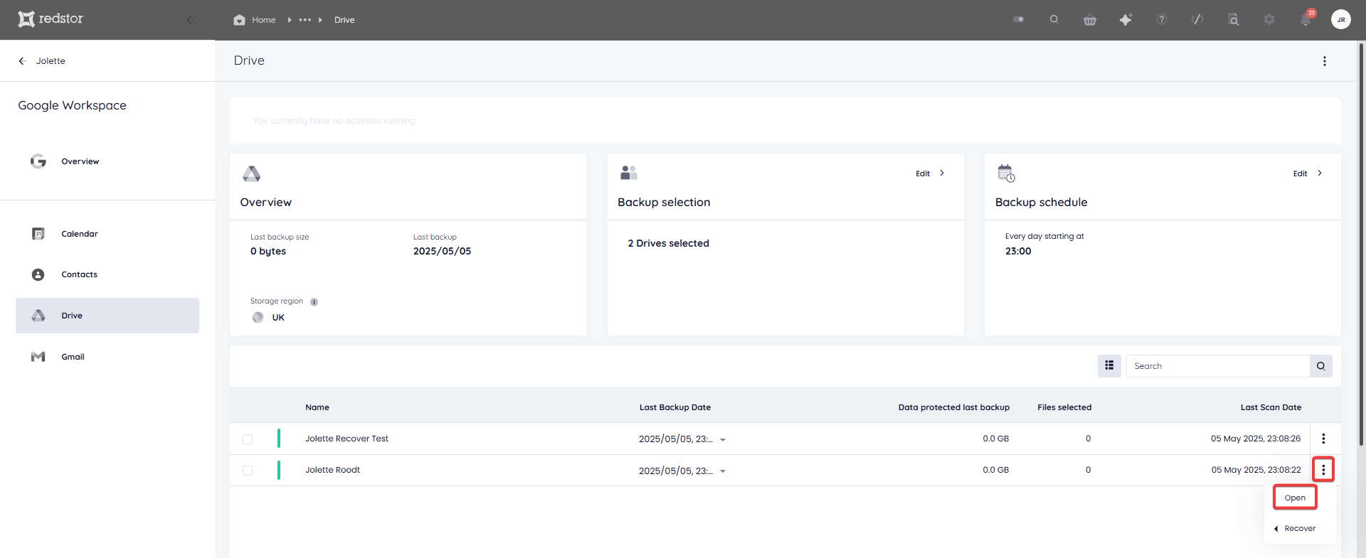Check the Jolette Recover Test checkbox
Image resolution: width=1366 pixels, height=558 pixels.
[x=248, y=439]
